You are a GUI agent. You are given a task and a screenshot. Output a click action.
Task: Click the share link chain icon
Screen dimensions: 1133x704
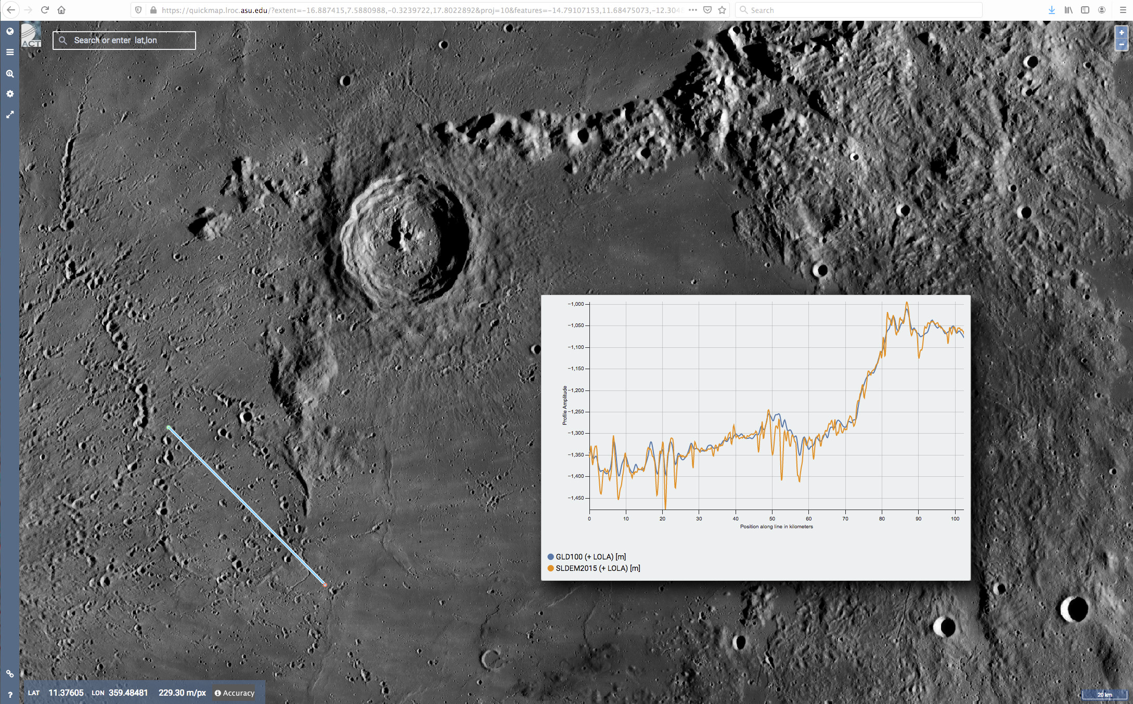pos(10,674)
